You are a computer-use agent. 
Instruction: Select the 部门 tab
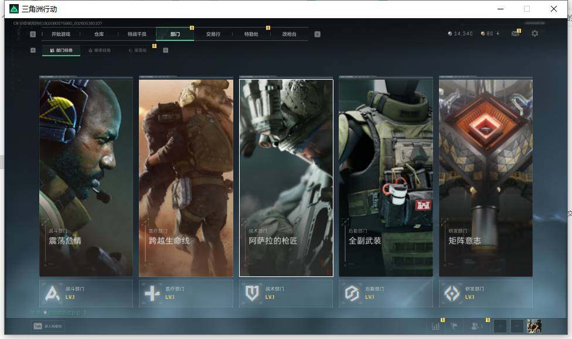click(x=175, y=34)
